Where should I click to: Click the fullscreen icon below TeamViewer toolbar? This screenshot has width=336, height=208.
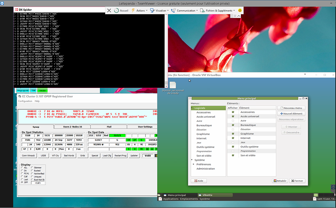click(235, 16)
